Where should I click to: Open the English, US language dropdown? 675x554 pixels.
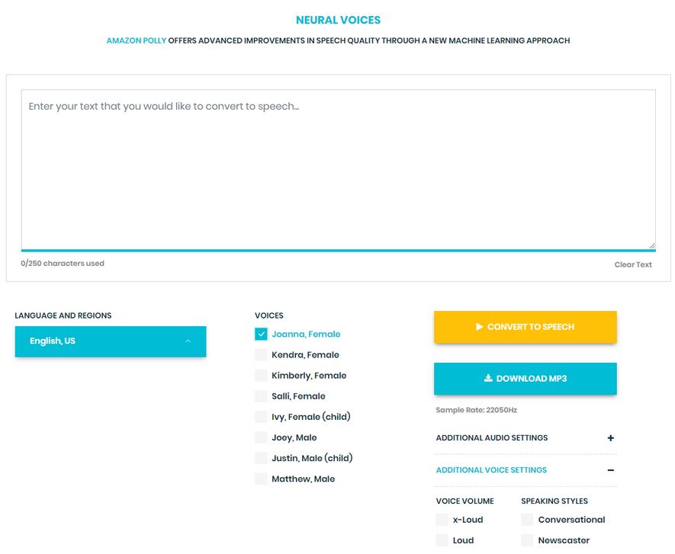pyautogui.click(x=111, y=341)
